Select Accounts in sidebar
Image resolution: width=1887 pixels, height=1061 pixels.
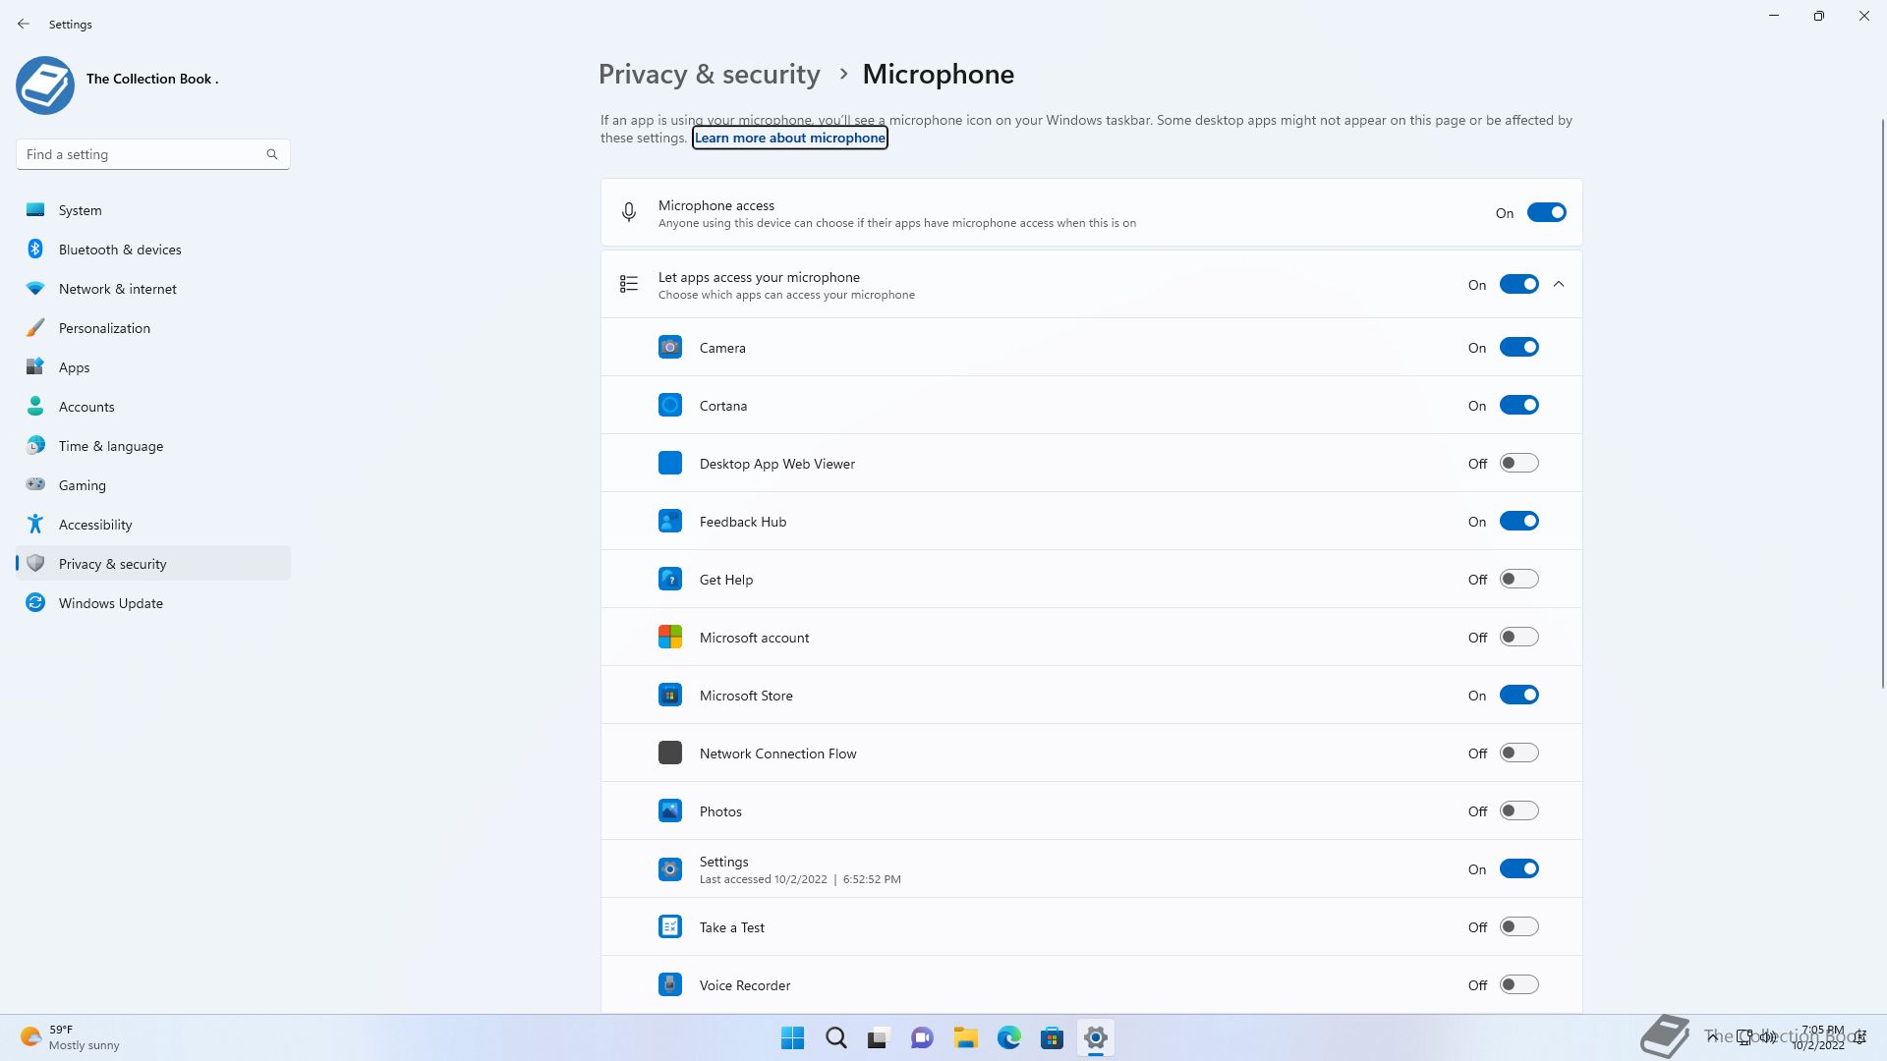point(153,407)
